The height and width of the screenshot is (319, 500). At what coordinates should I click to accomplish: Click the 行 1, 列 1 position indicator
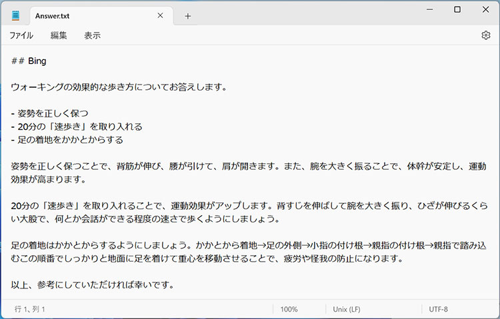point(30,310)
